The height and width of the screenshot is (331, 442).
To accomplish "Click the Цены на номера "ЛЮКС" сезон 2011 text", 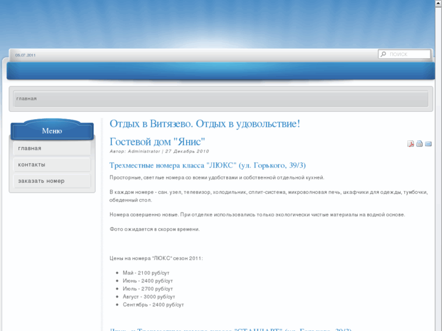I will 156,258.
